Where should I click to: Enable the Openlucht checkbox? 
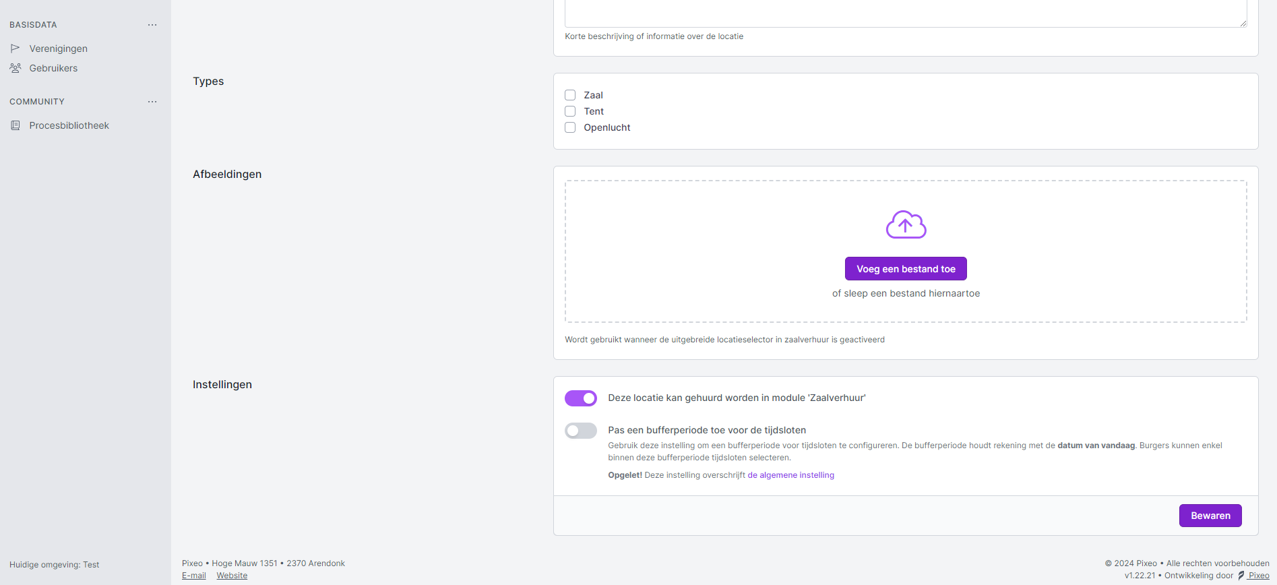pos(570,127)
